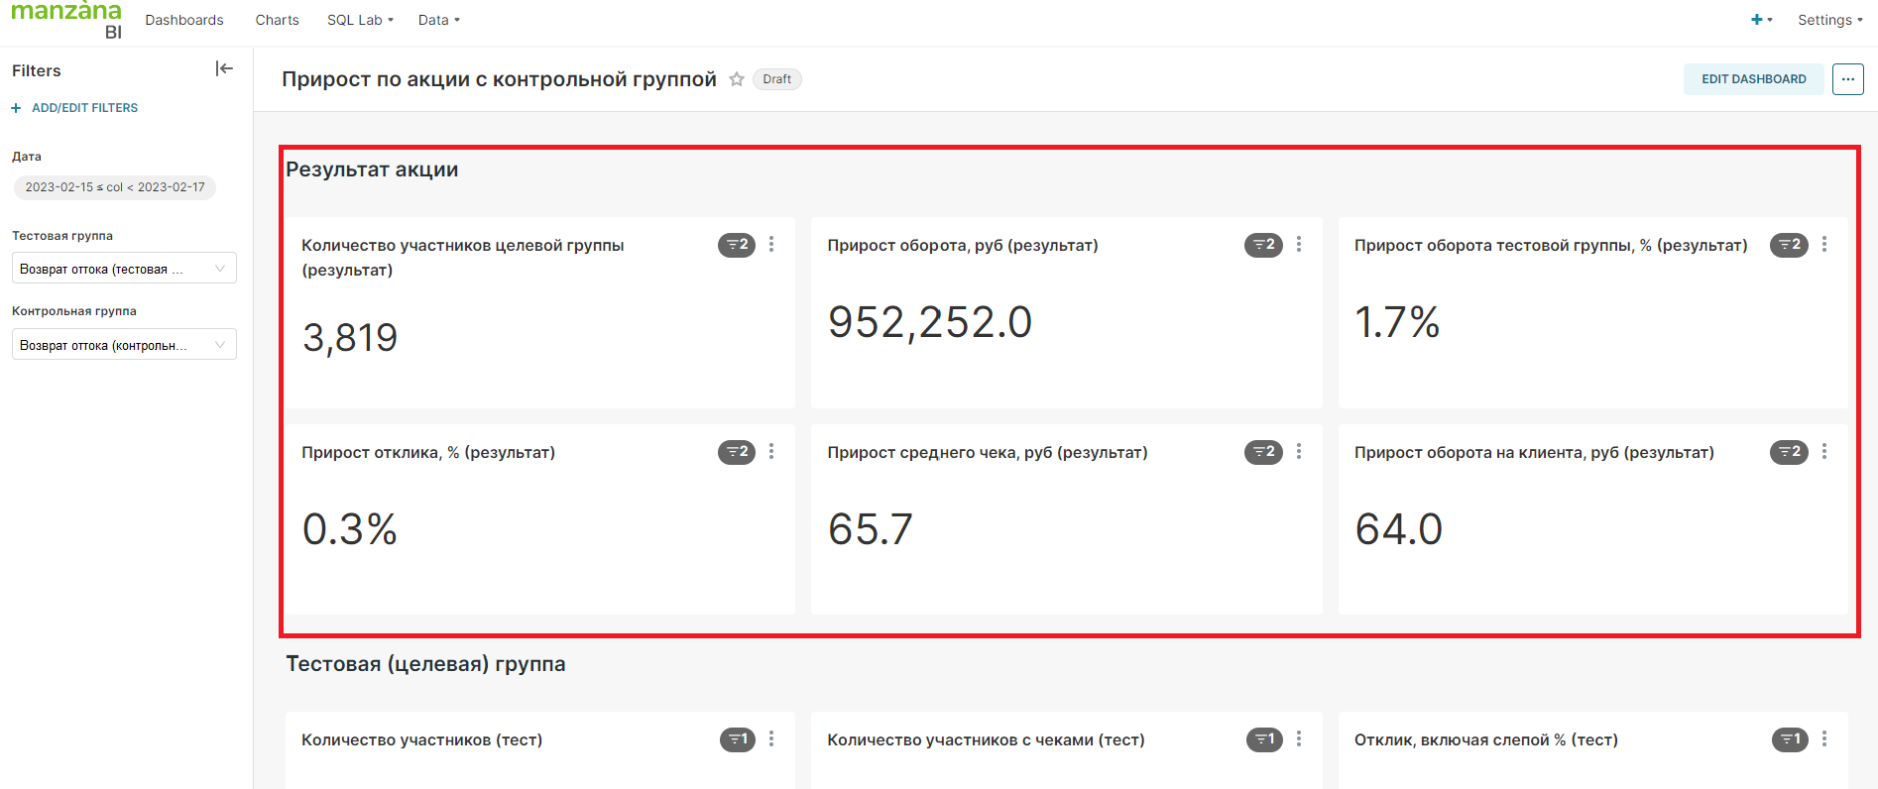1878x789 pixels.
Task: Click filter badge on Прирост отклика chart
Action: pos(737,452)
